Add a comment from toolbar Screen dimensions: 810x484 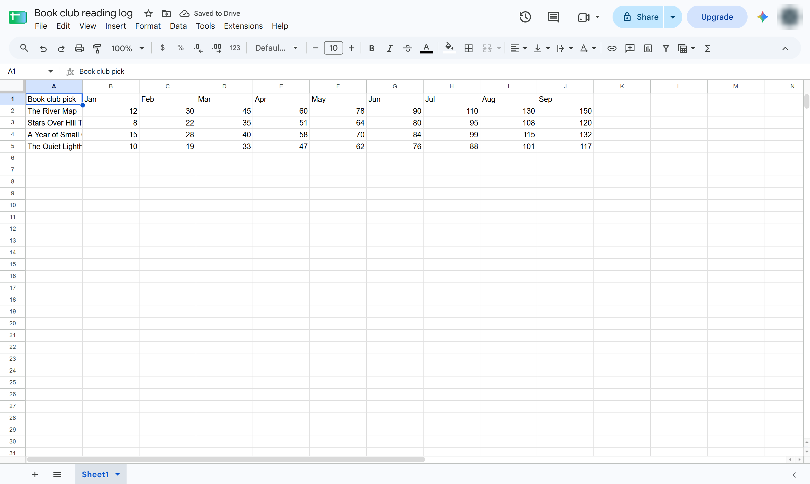[630, 48]
